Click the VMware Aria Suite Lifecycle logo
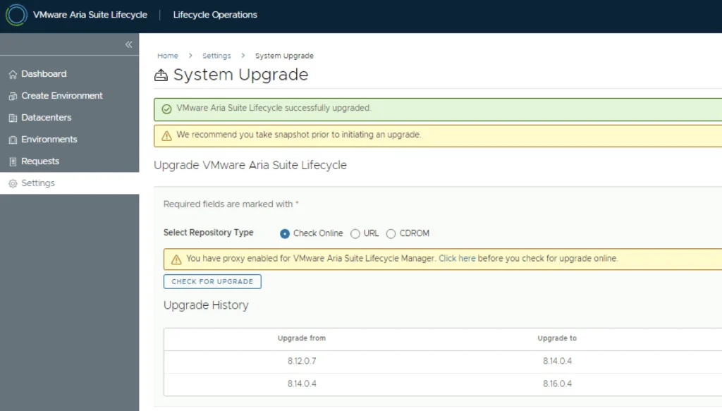Screen dimensions: 722x411 tap(16, 15)
